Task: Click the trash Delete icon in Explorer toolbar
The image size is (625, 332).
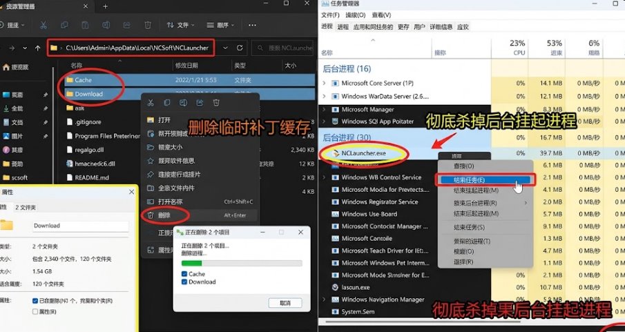Action: tap(148, 25)
